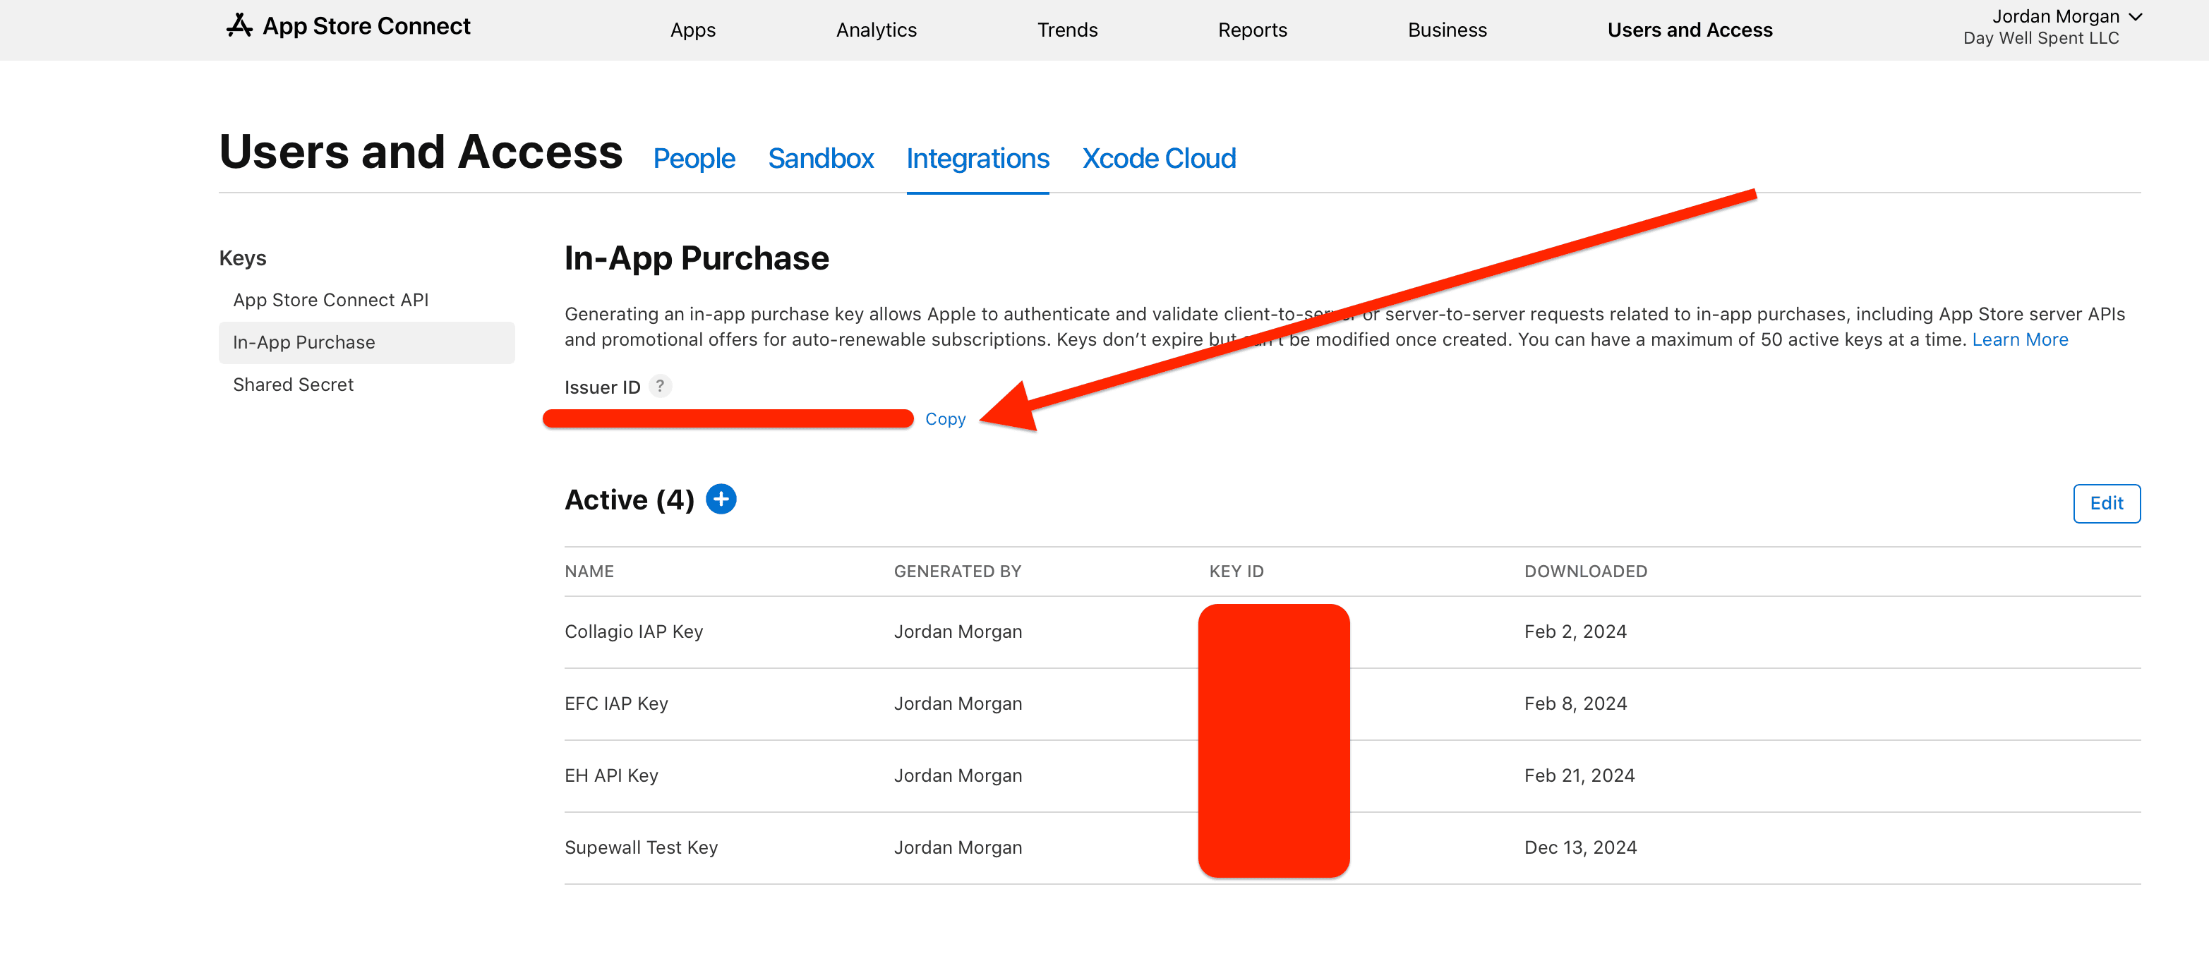
Task: Click the EH API Key row name
Action: point(610,776)
